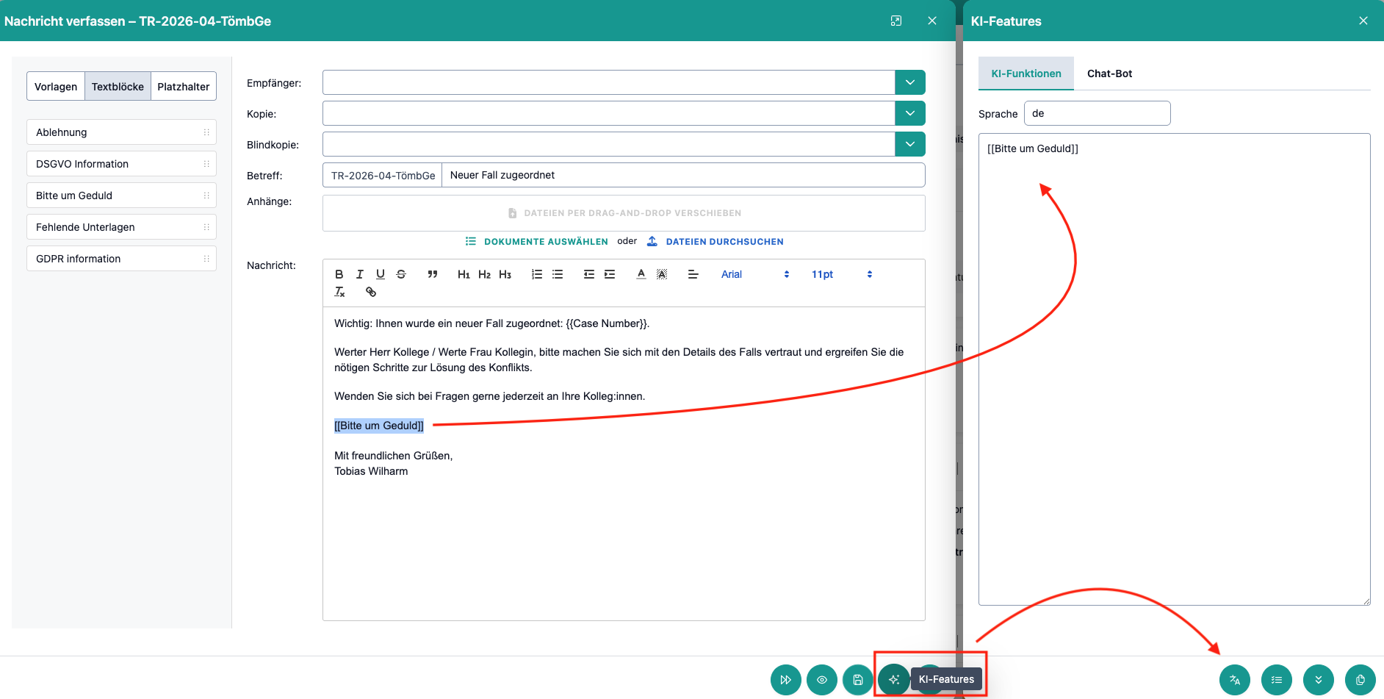The width and height of the screenshot is (1384, 699).
Task: Toggle italic formatting in message editor
Action: tap(359, 274)
